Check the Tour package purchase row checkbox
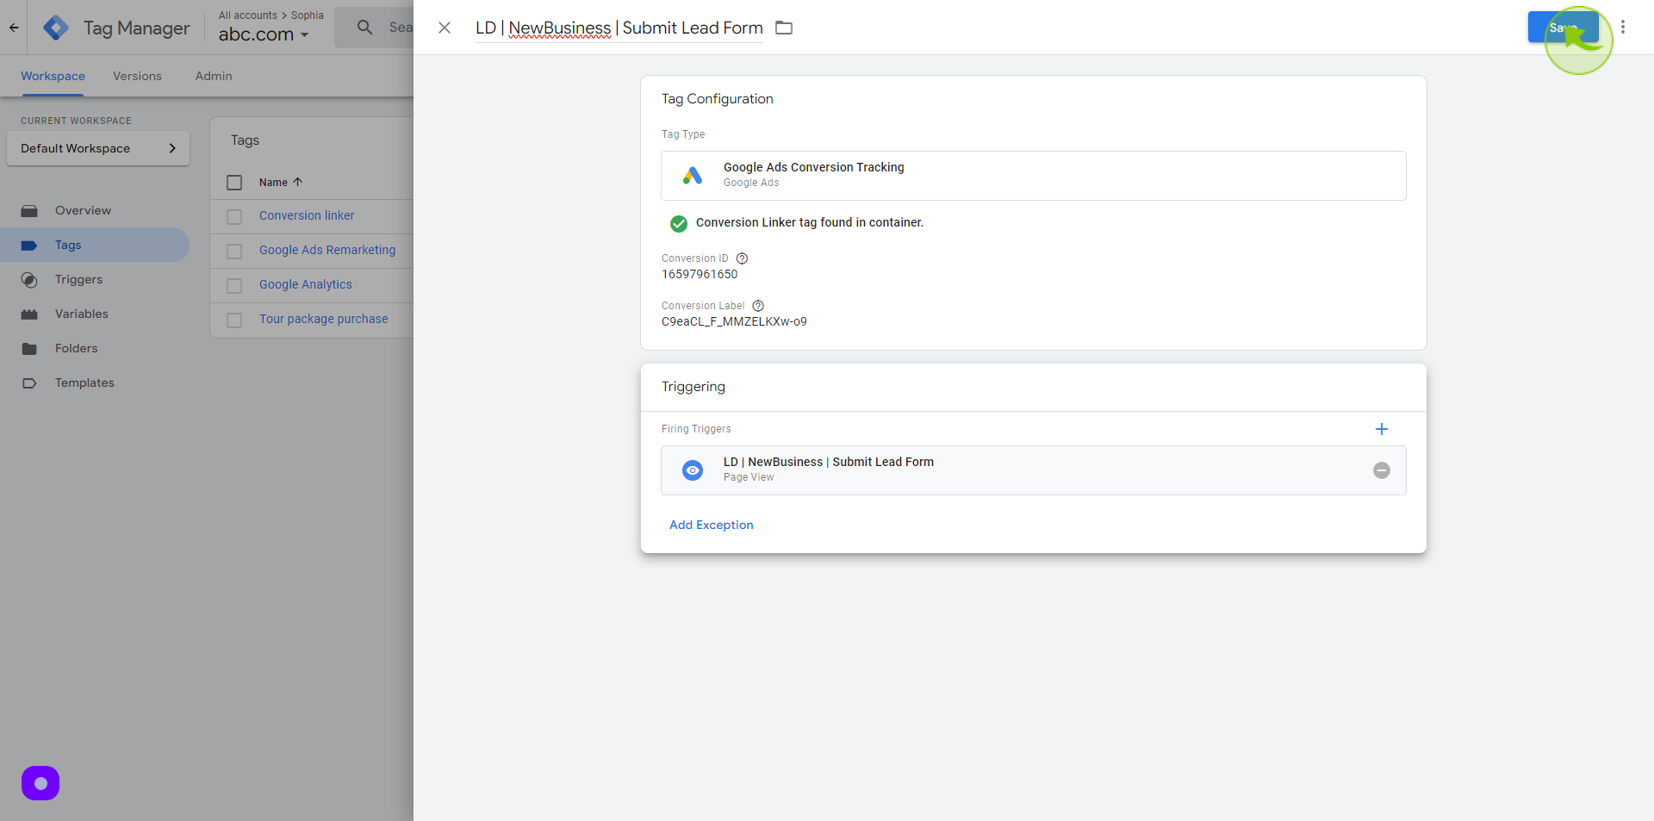Image resolution: width=1654 pixels, height=821 pixels. coord(234,320)
